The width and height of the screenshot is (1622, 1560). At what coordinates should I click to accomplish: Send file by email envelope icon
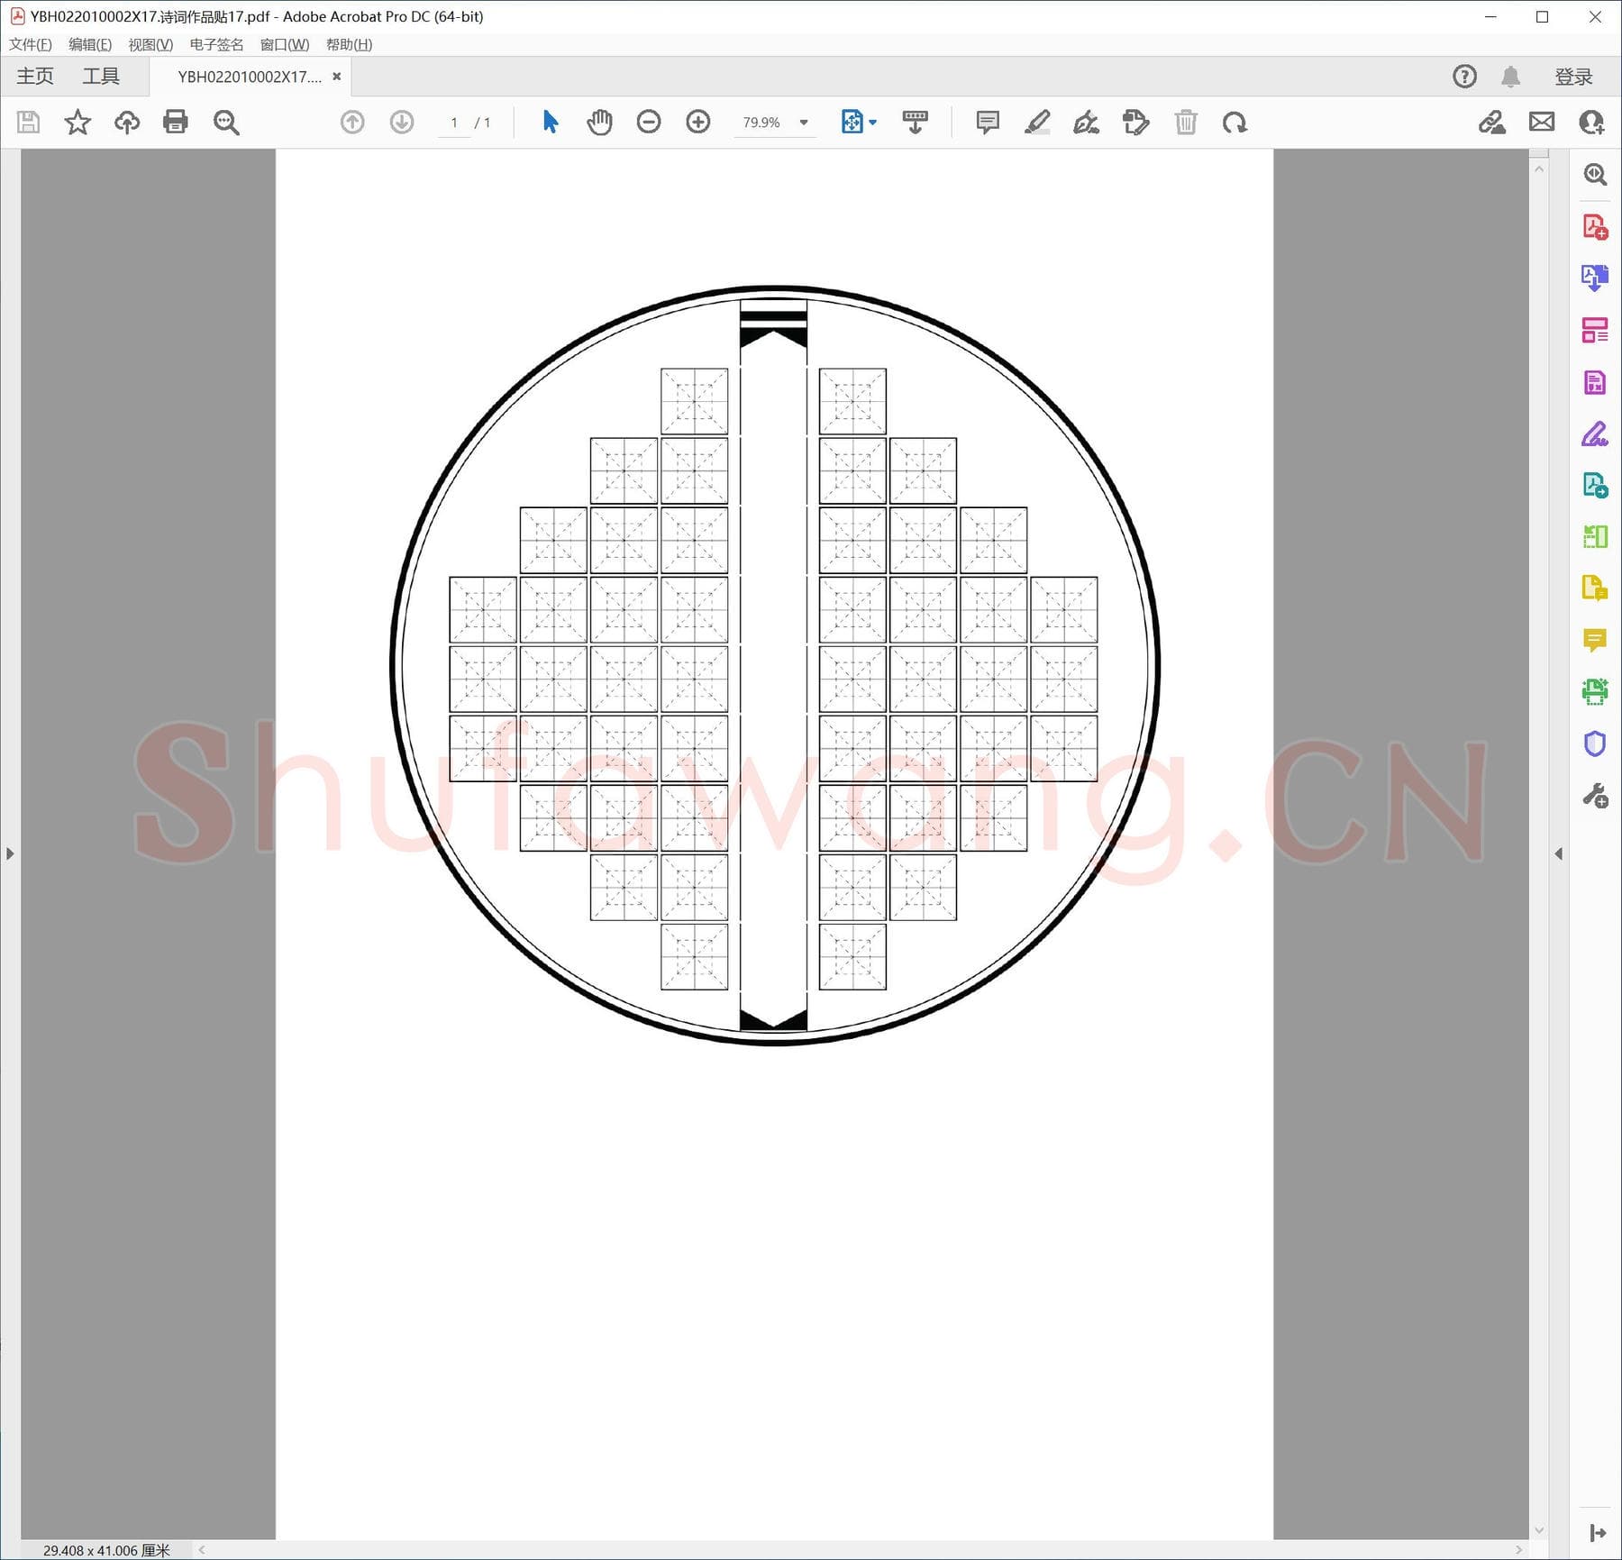pos(1542,122)
